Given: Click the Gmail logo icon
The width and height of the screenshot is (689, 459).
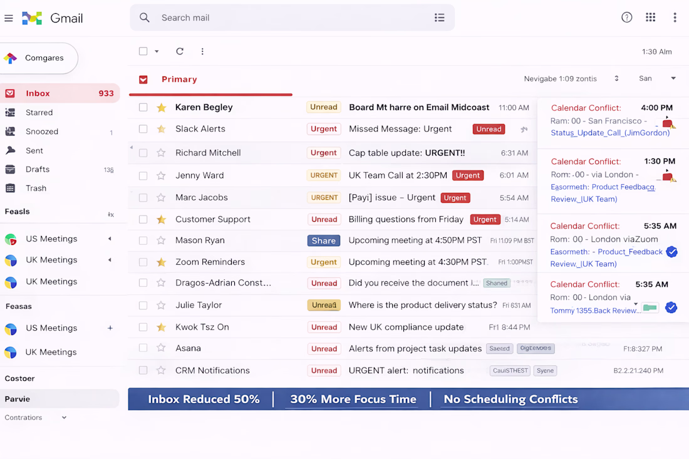Looking at the screenshot, I should point(32,18).
